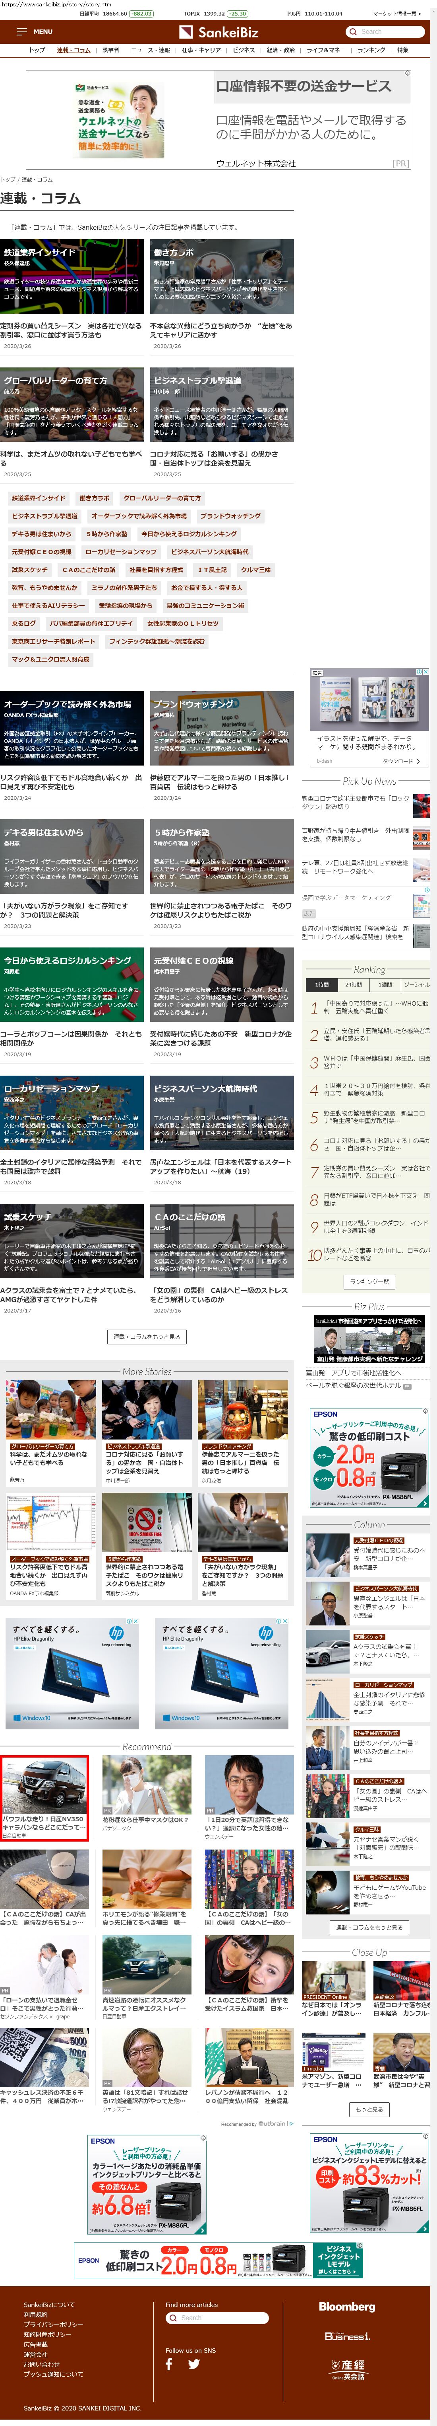Expand the マーケット情報一覧 dropdown
437x2426 pixels.
396,14
